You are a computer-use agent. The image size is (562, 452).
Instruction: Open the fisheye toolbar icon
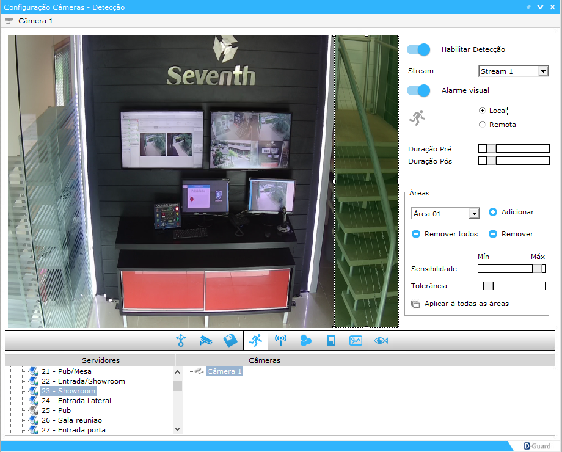pos(381,341)
